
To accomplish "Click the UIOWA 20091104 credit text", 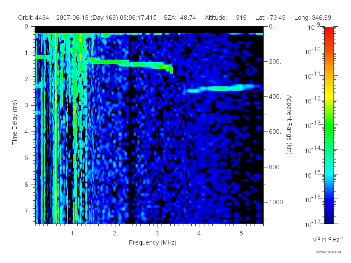I will coord(328,252).
